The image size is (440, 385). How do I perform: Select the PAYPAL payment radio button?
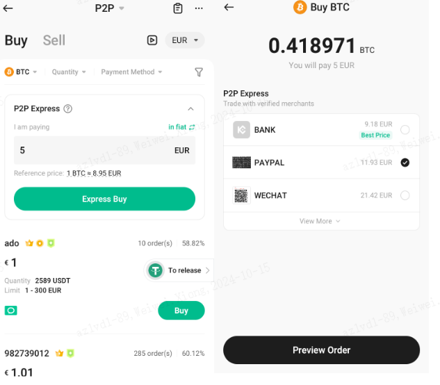click(405, 163)
